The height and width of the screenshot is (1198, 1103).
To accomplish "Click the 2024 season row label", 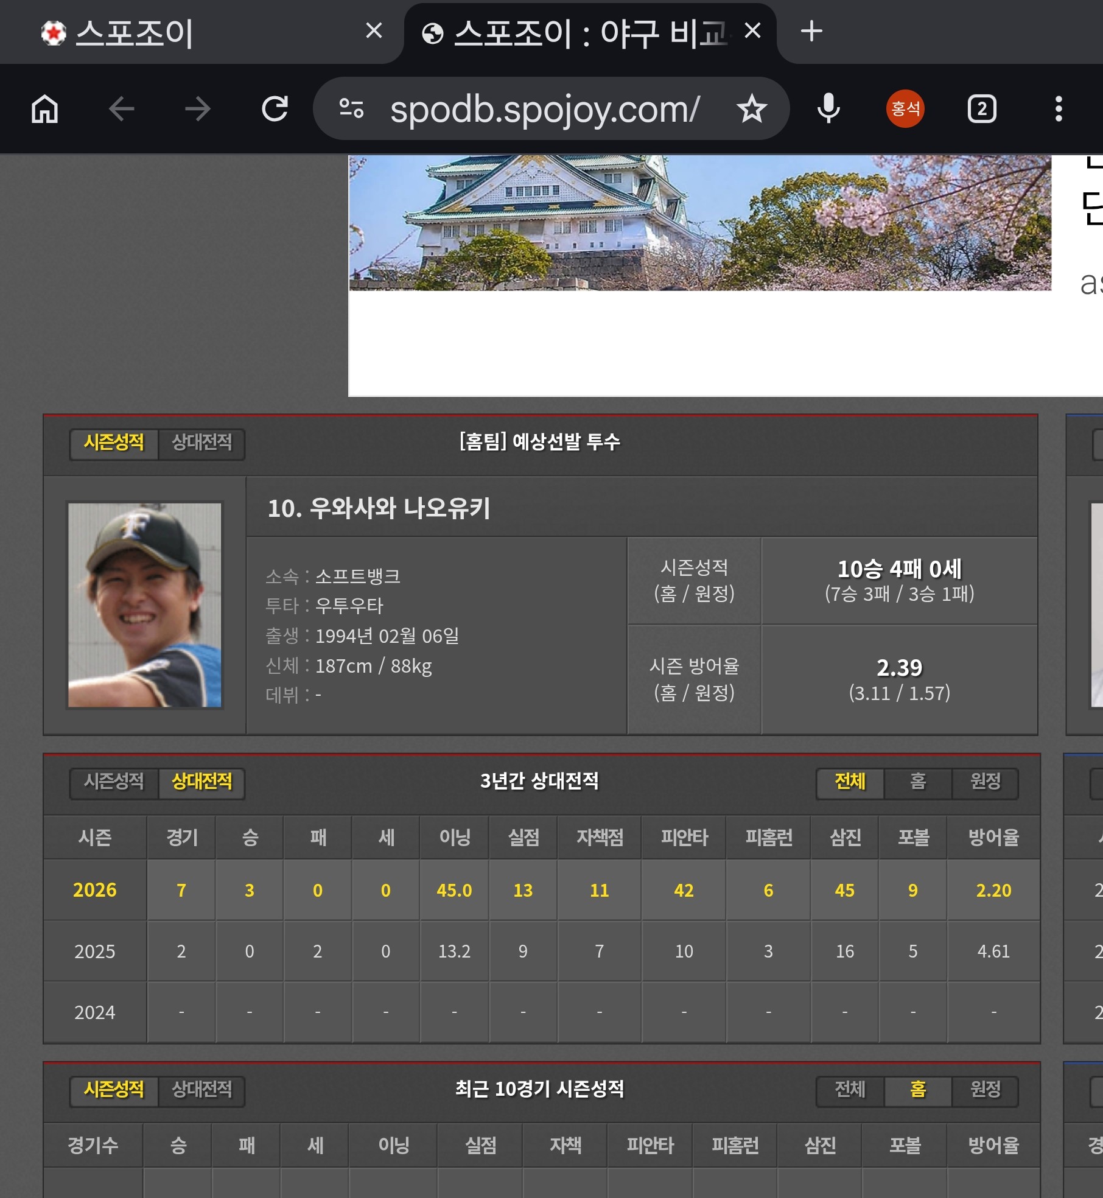I will click(94, 1012).
